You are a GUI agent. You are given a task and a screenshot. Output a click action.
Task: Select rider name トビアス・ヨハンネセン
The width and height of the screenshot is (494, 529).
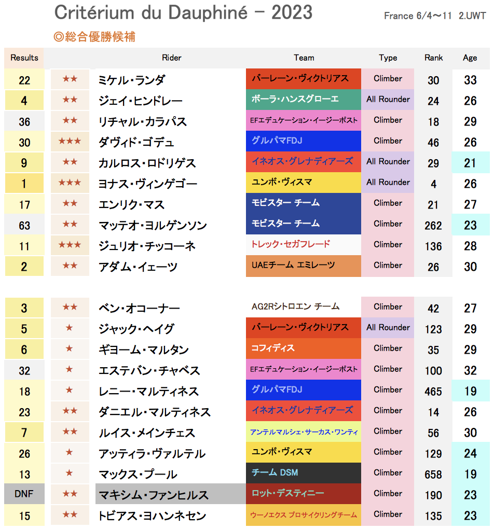pos(152,516)
